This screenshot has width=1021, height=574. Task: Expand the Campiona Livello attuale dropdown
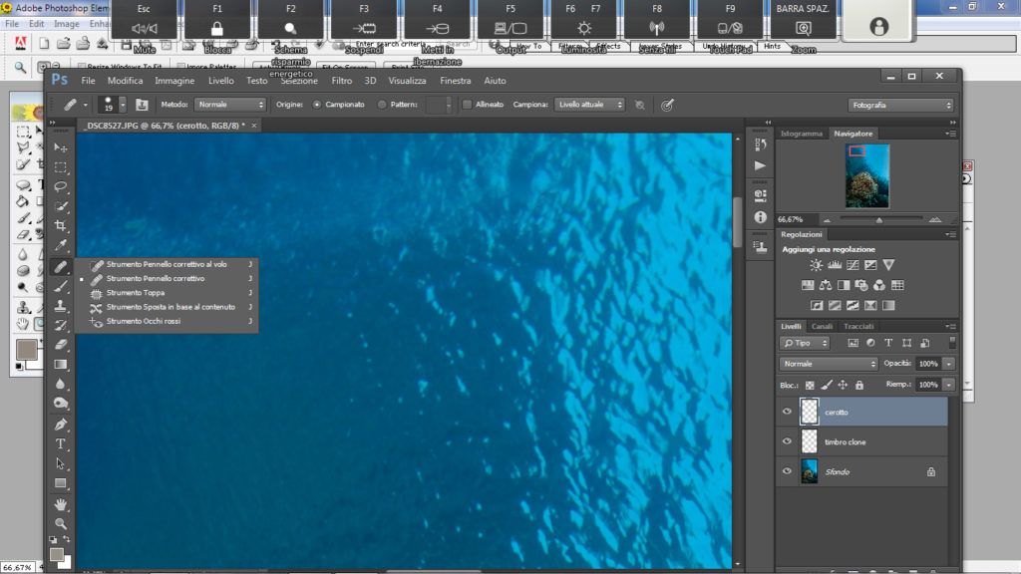click(x=590, y=105)
